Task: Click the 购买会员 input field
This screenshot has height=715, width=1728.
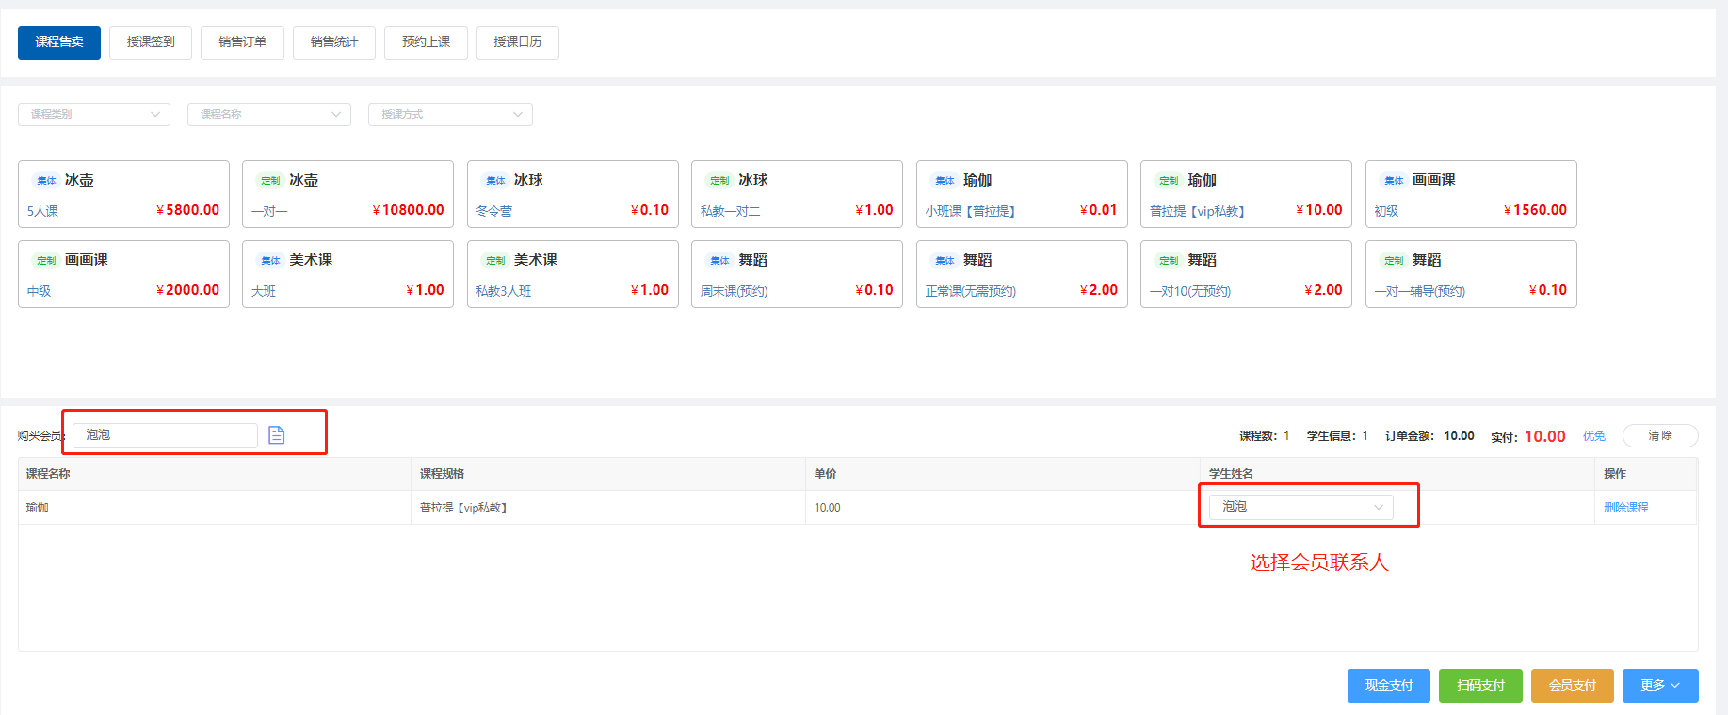Action: (x=165, y=434)
